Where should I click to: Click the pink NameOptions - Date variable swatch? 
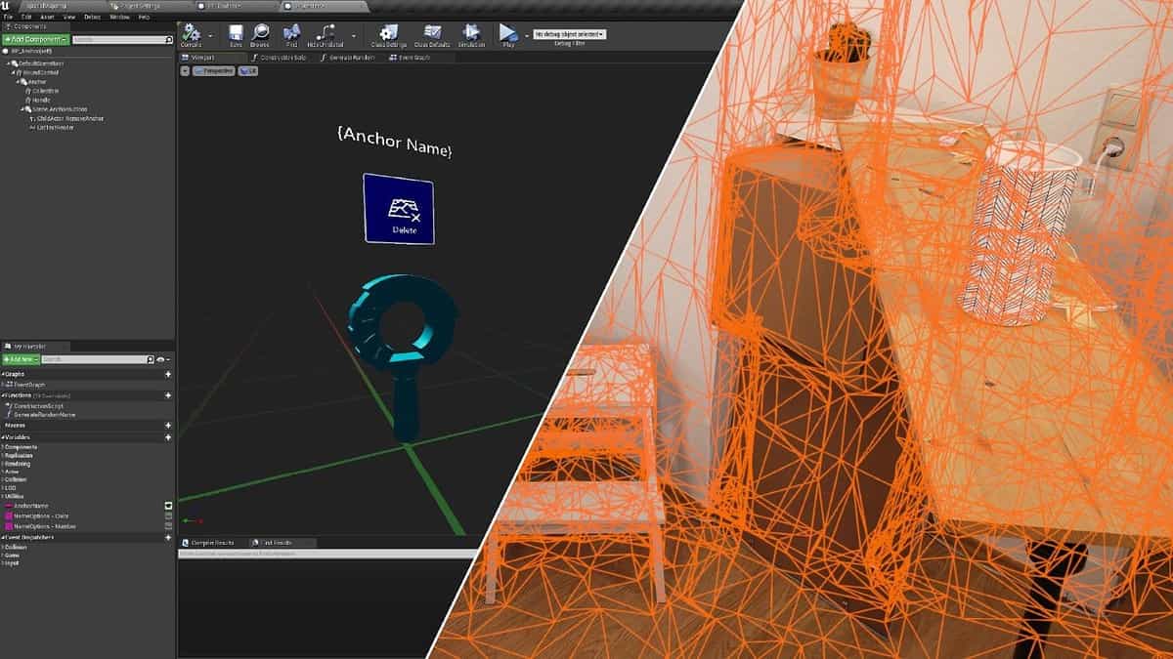pyautogui.click(x=7, y=515)
